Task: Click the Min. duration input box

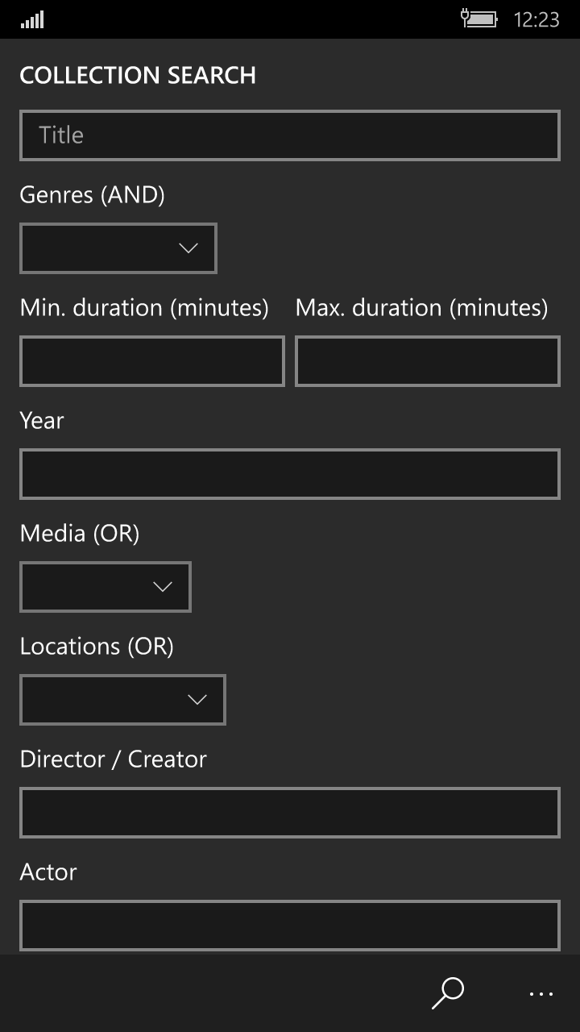Action: click(152, 361)
